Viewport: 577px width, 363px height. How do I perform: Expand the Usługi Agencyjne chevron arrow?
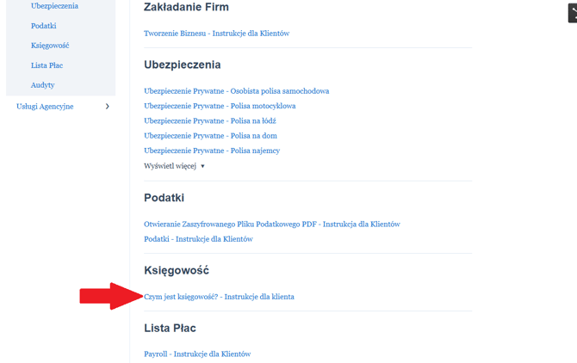point(108,107)
